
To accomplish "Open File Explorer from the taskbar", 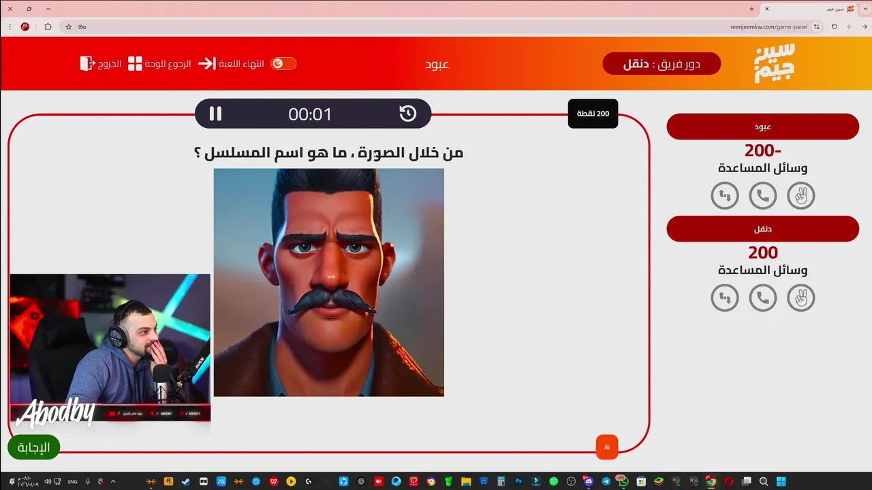I will pyautogui.click(x=466, y=481).
